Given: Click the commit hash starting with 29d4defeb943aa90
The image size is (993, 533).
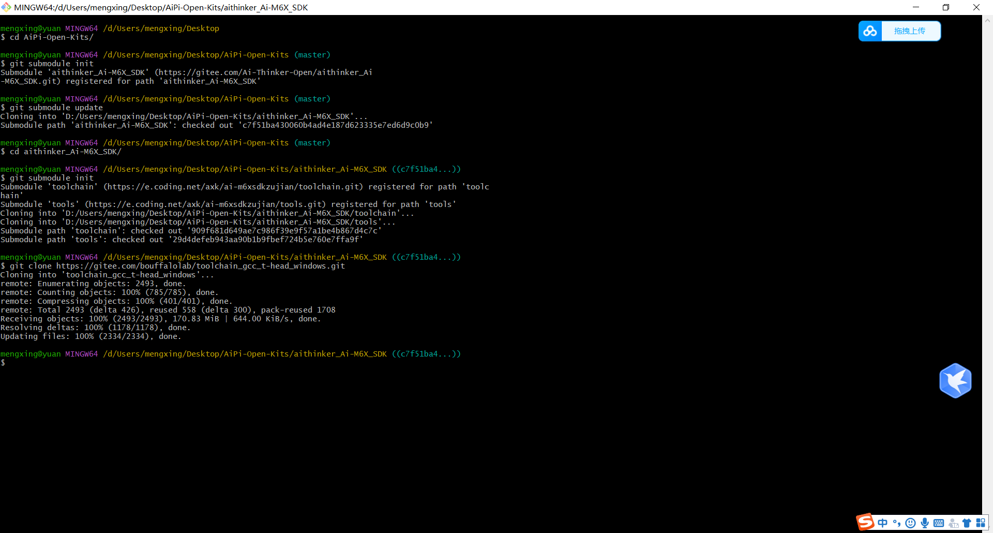Looking at the screenshot, I should tap(266, 240).
